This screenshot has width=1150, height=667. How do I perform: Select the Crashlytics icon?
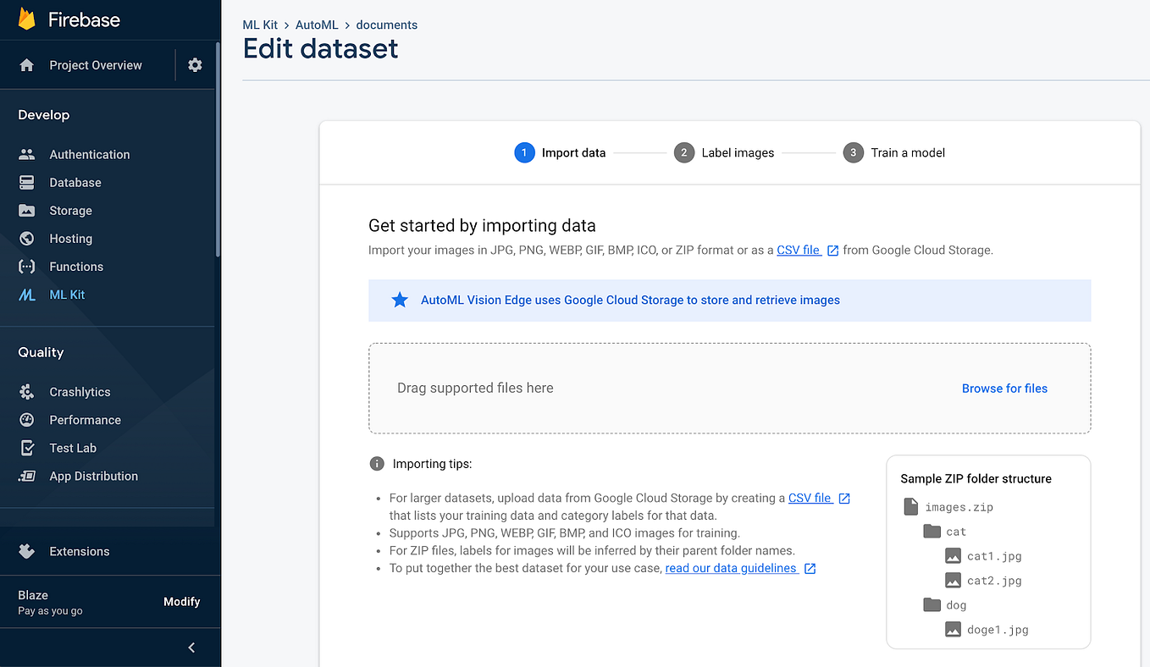click(25, 391)
